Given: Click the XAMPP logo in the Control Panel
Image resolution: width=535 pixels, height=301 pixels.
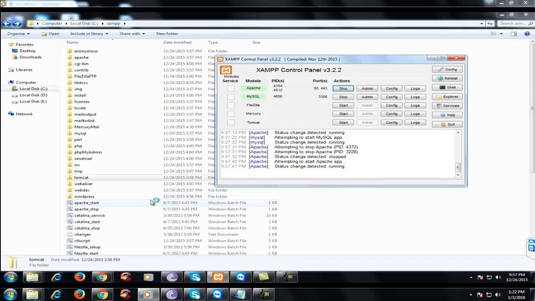Looking at the screenshot, I should click(226, 70).
